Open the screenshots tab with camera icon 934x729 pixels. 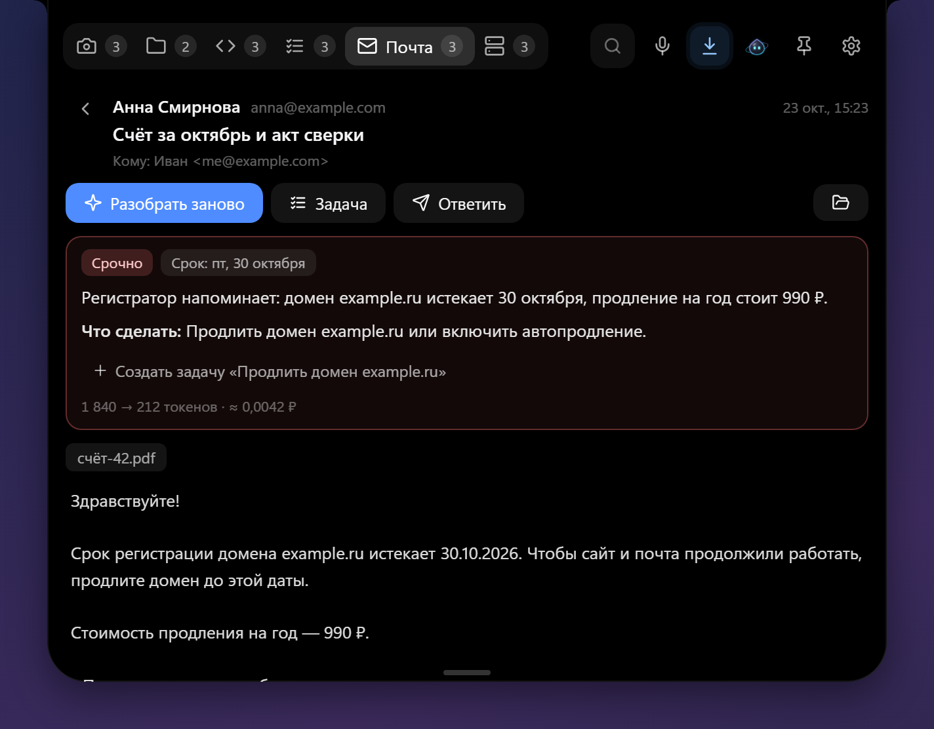[101, 47]
